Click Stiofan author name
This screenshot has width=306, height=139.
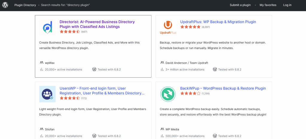click(50, 129)
